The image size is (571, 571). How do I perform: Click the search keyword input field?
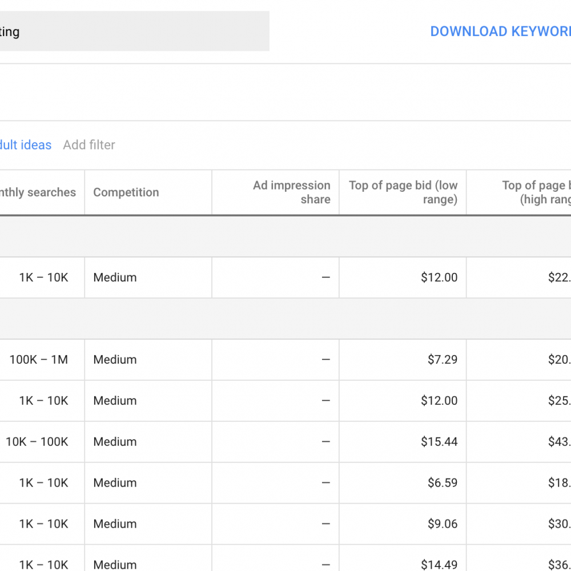[134, 31]
